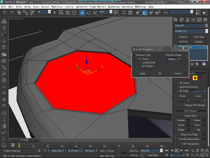
Task: Open the Modifiers menu
Action: point(57,7)
